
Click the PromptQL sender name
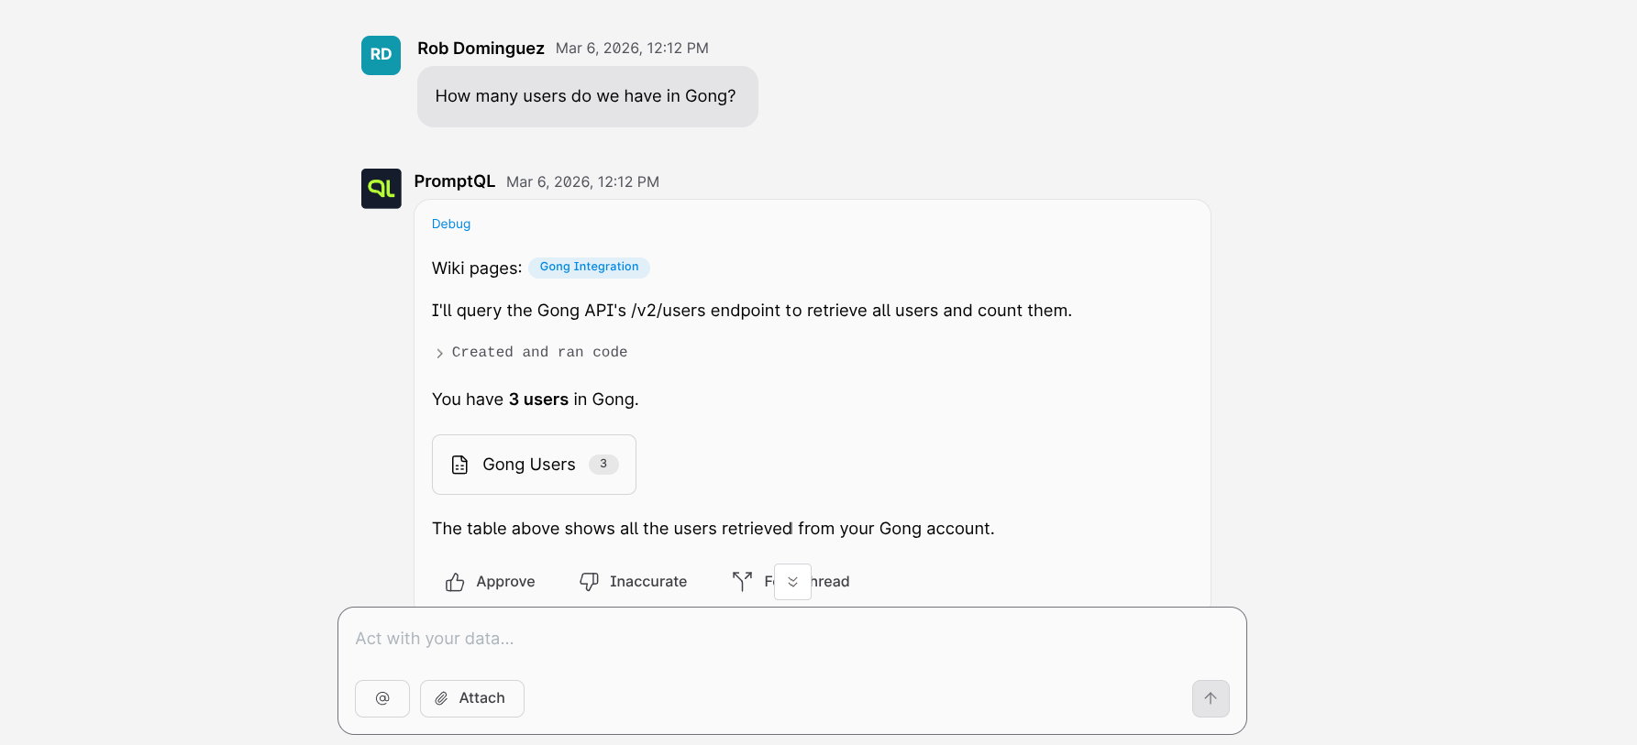point(454,181)
